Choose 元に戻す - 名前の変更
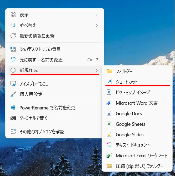This screenshot has width=175, height=176. pos(55,60)
